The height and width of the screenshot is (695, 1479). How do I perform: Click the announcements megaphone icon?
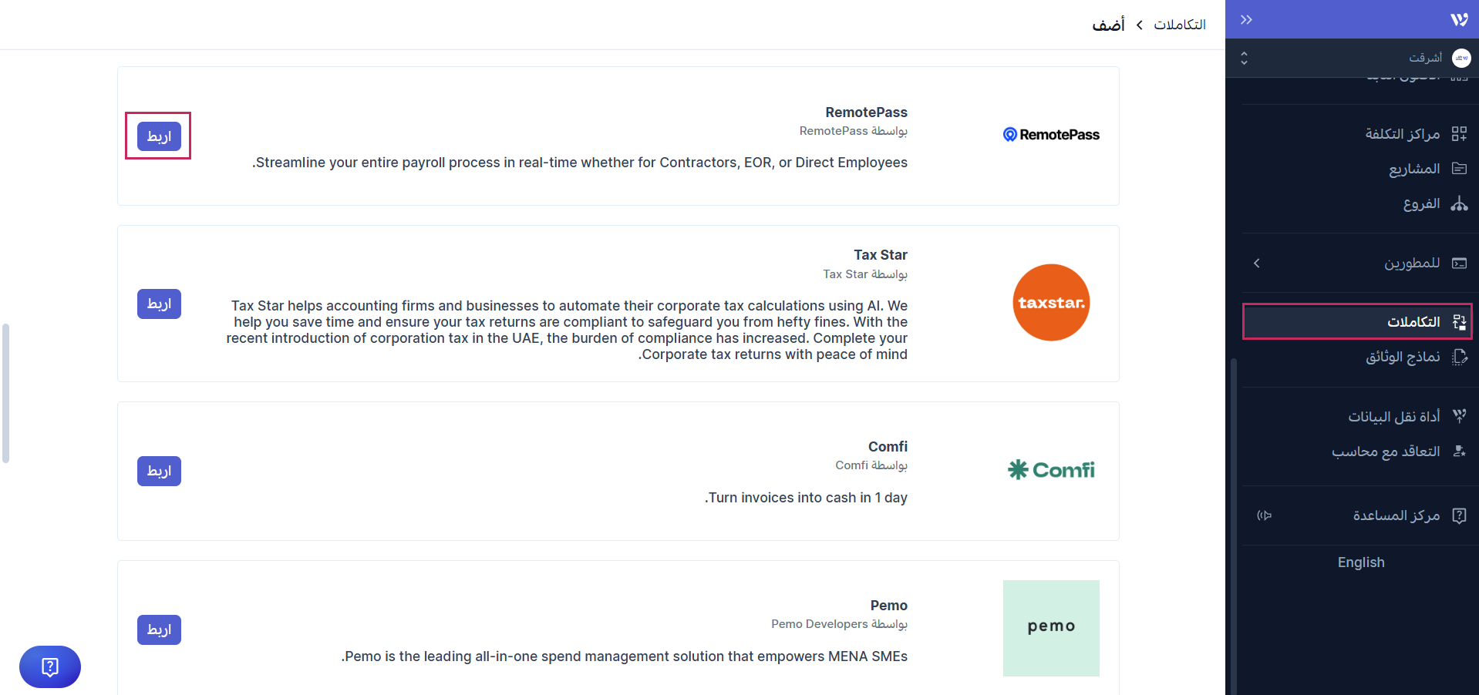pyautogui.click(x=1264, y=515)
